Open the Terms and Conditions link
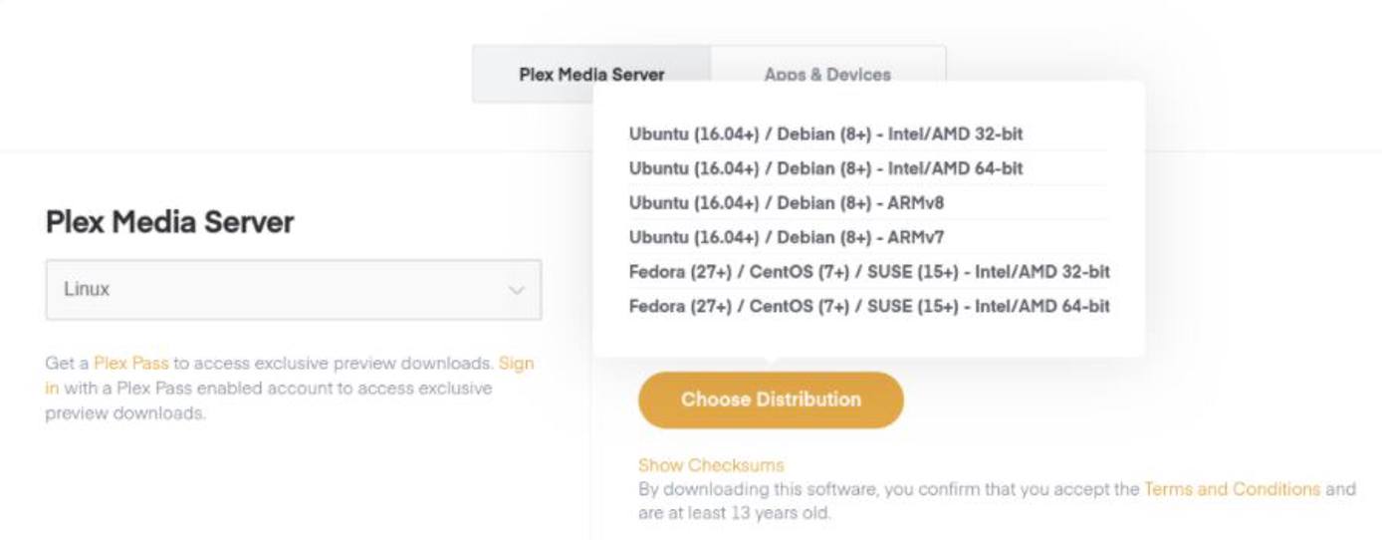This screenshot has height=540, width=1382. click(x=1232, y=489)
